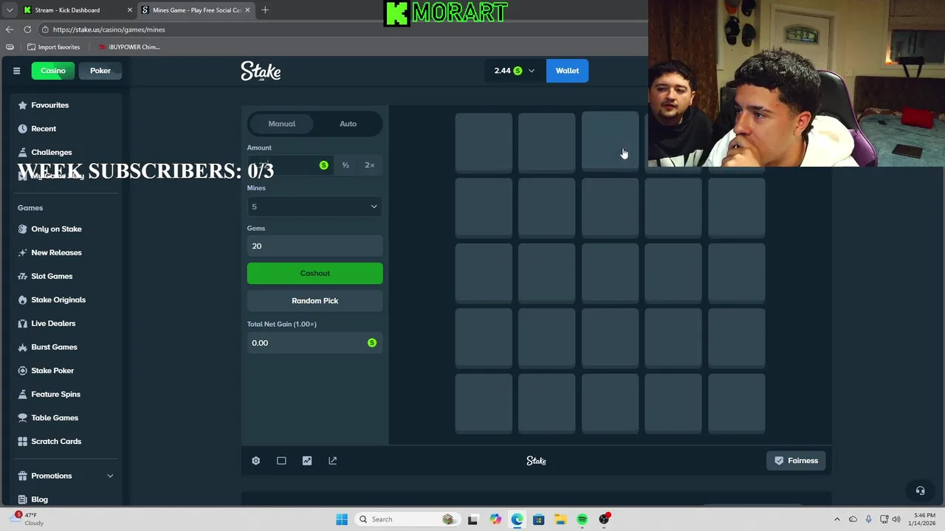Open game settings gear below the board
Image resolution: width=945 pixels, height=531 pixels.
(255, 460)
